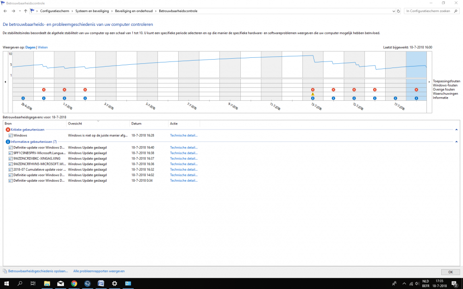Screen dimensions: 463x289
Task: Select the Definitie-update row dated 18-7-2018 0:34
Action: [x=103, y=180]
